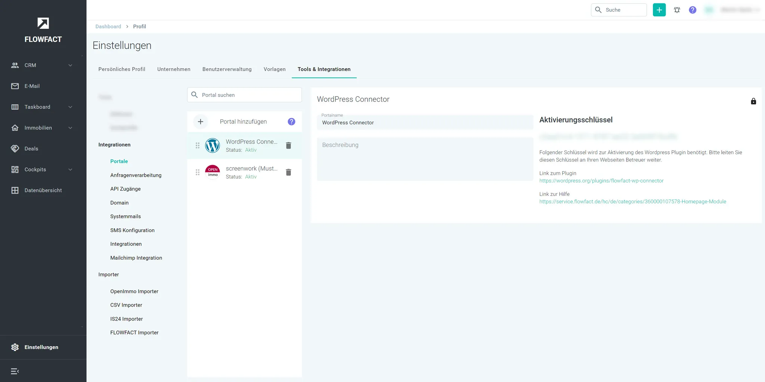
Task: Focus the Portal suchen input
Action: point(245,95)
